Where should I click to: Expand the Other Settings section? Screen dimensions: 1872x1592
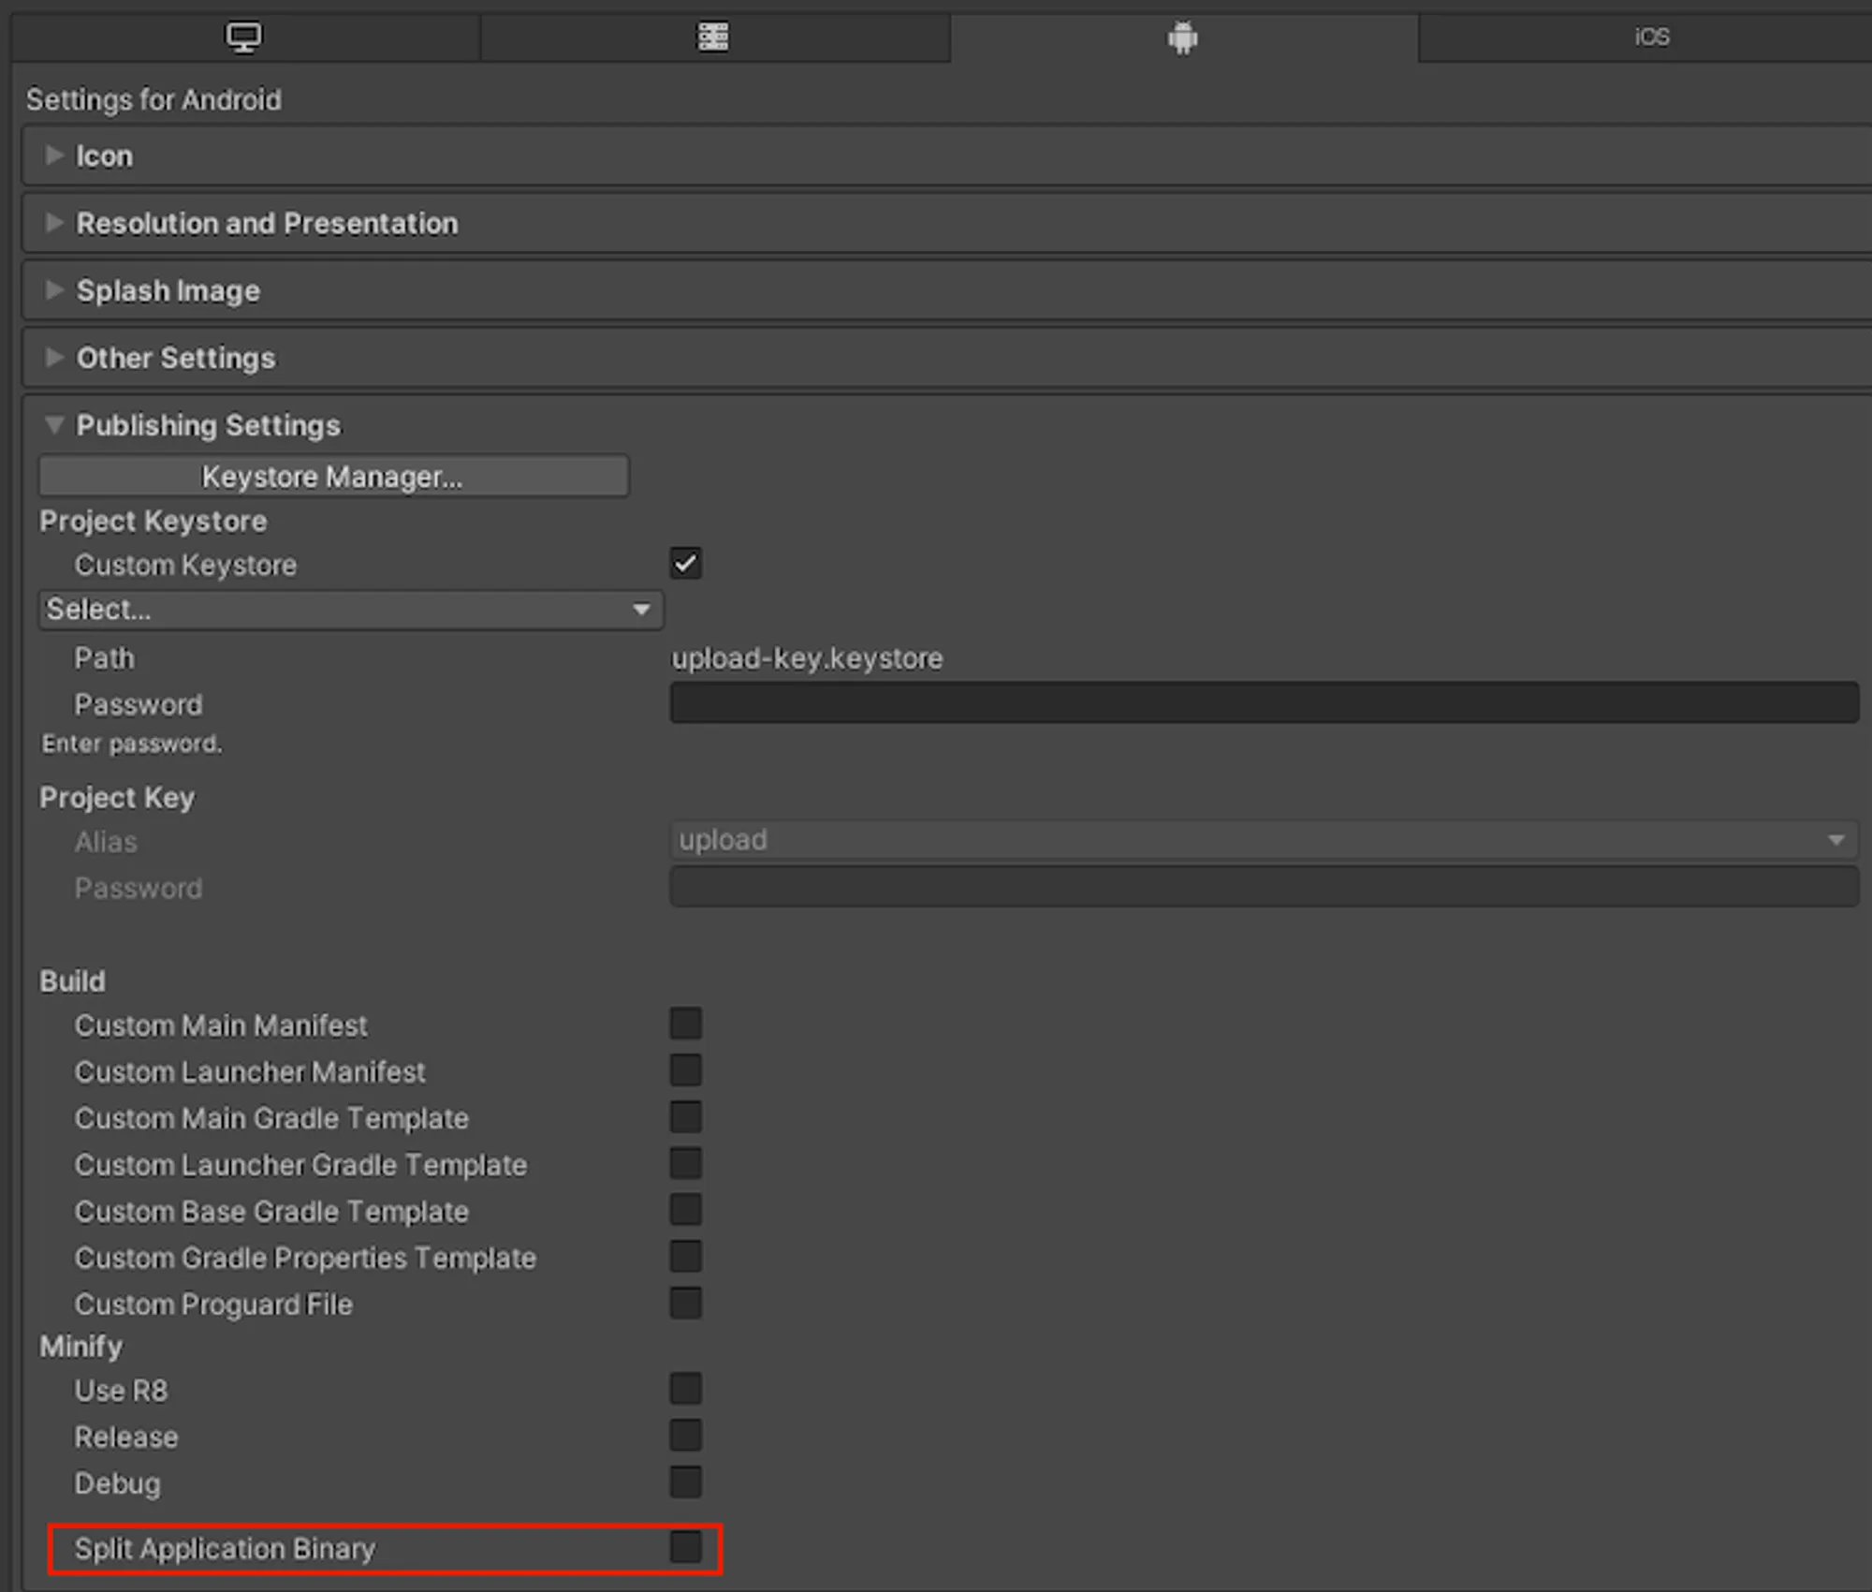(x=53, y=358)
